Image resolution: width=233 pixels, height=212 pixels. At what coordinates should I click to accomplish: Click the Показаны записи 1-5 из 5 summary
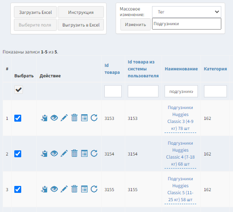pyautogui.click(x=30, y=52)
